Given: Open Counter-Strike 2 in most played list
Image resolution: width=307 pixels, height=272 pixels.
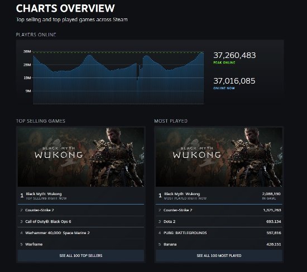Looking at the screenshot, I should click(219, 210).
